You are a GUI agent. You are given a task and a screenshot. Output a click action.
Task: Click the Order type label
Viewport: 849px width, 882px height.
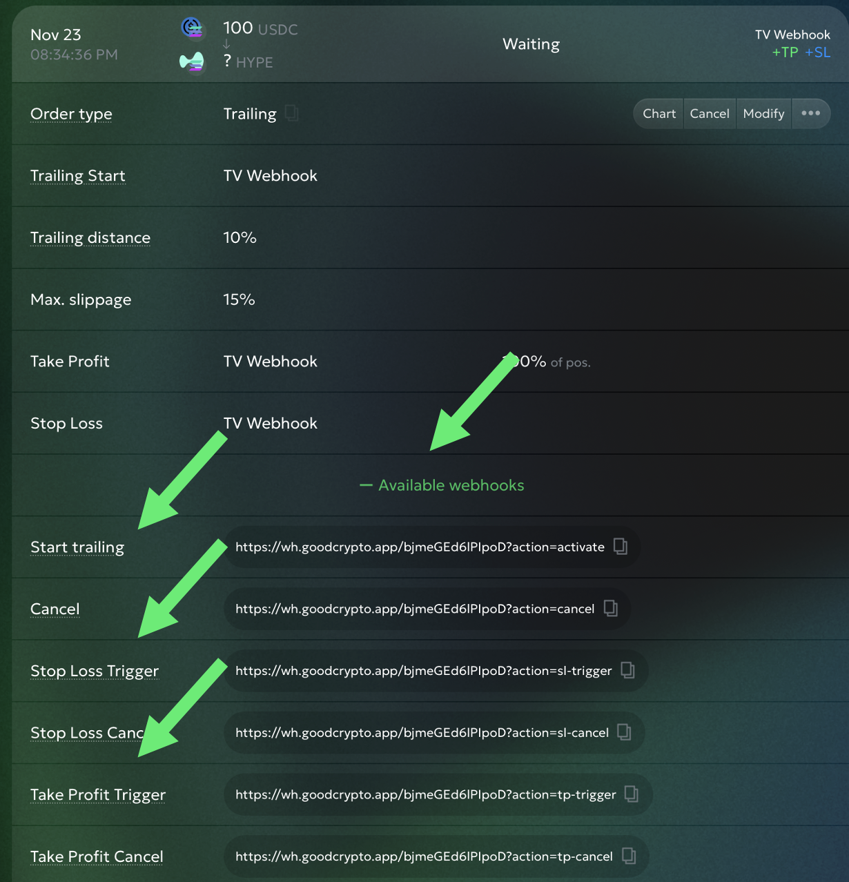[x=71, y=114]
